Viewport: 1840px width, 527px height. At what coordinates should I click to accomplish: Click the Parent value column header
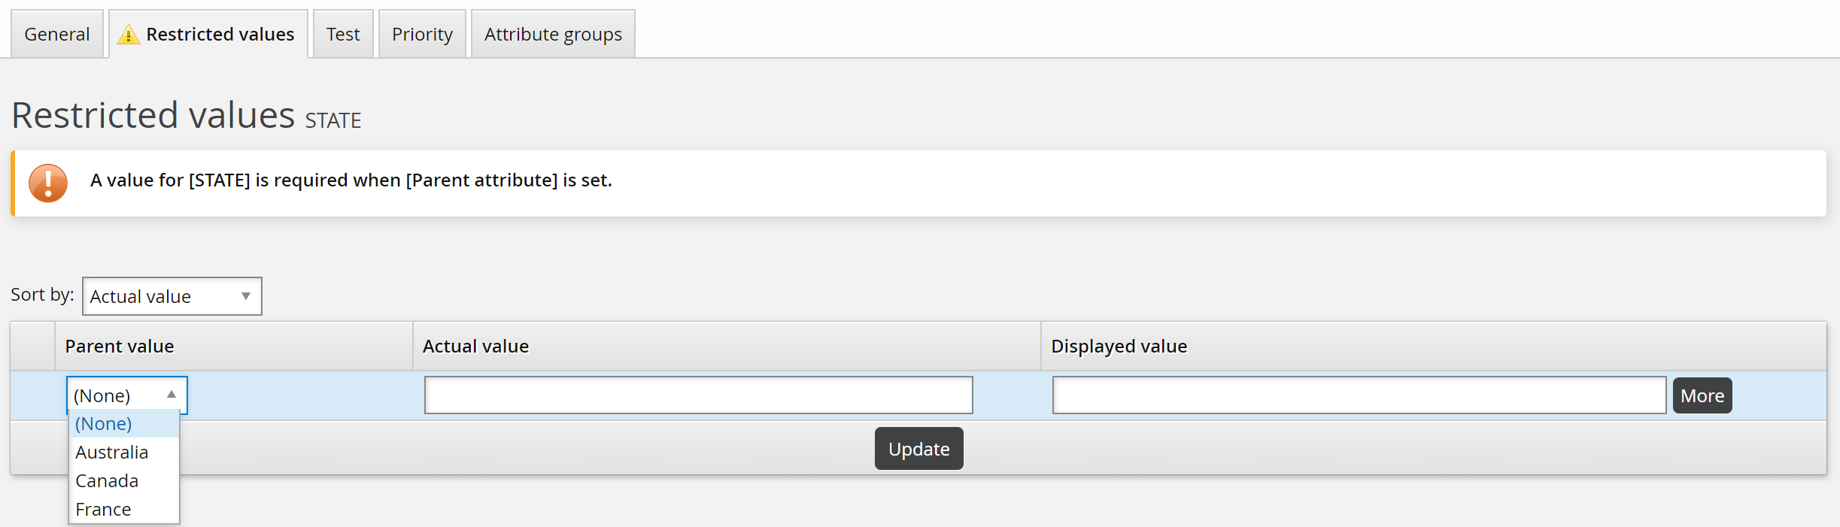(x=120, y=347)
